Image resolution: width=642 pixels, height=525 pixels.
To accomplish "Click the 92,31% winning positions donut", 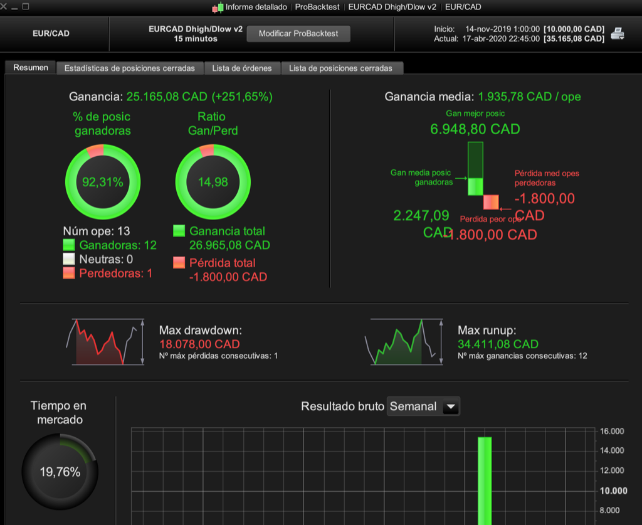I will click(x=103, y=182).
